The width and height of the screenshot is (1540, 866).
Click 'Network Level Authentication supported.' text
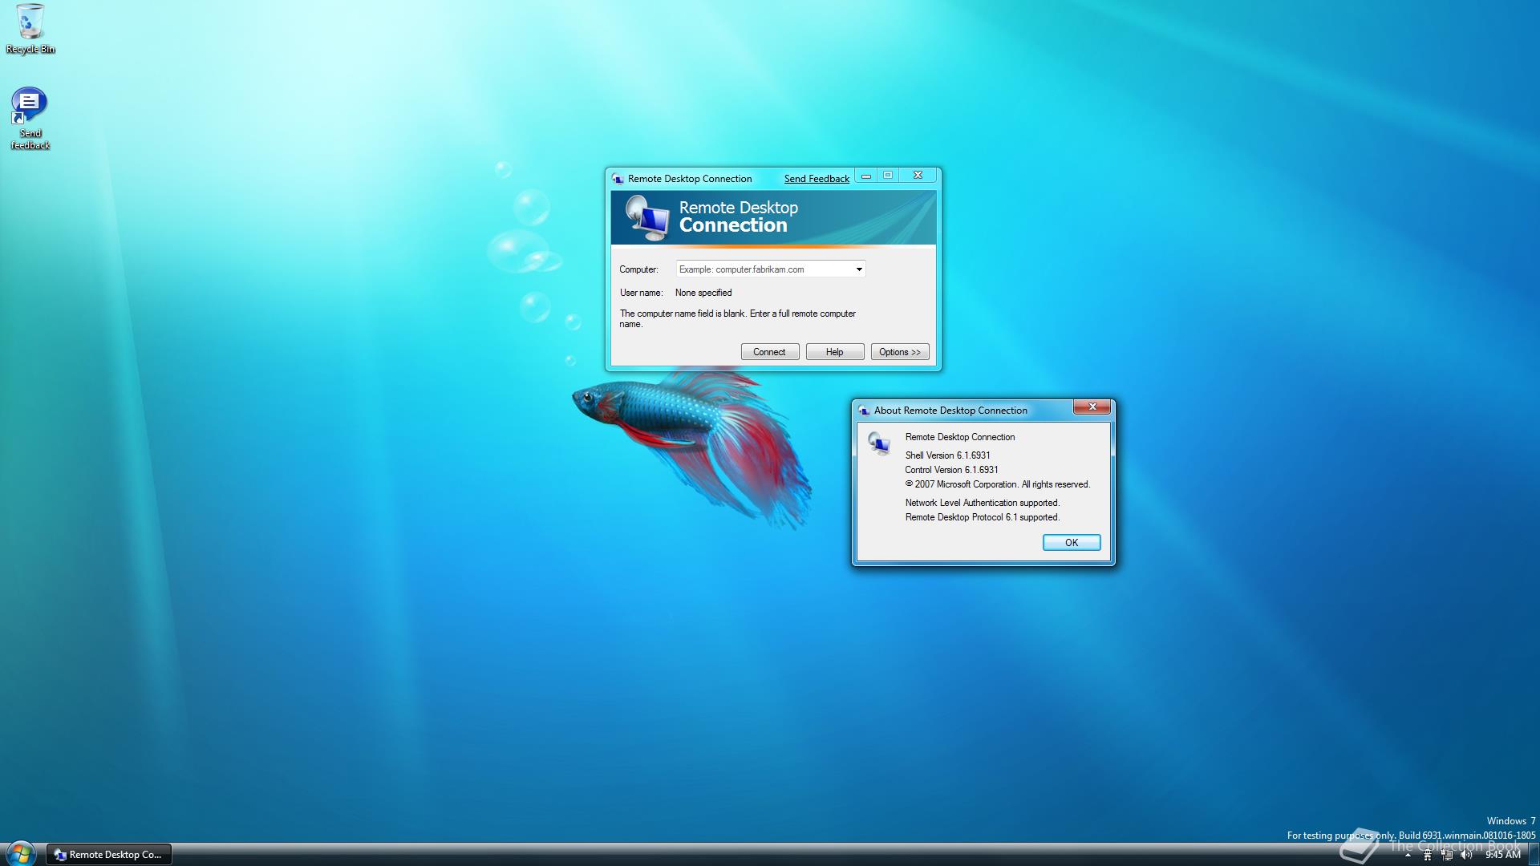[983, 503]
